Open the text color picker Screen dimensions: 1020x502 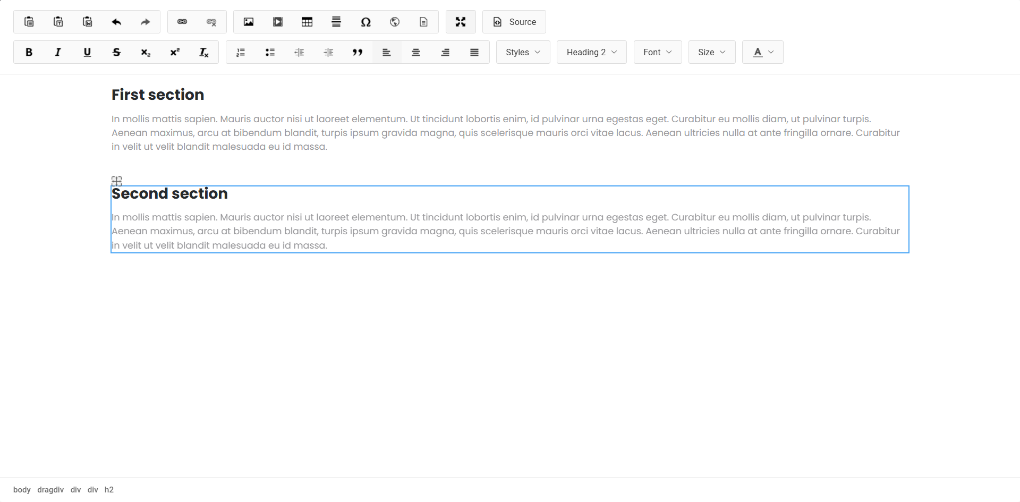pyautogui.click(x=762, y=52)
